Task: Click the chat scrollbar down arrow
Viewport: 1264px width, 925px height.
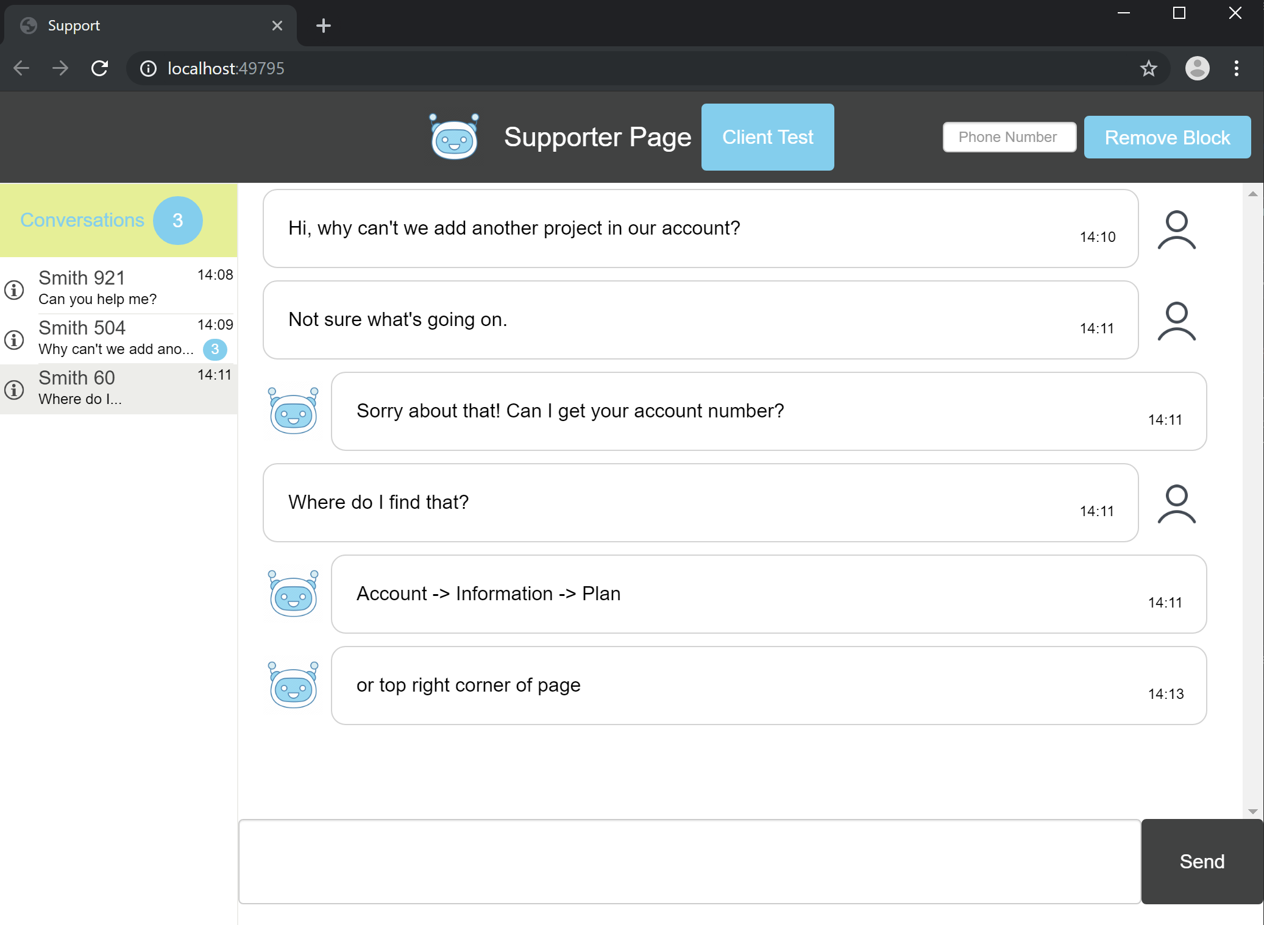Action: [1252, 811]
